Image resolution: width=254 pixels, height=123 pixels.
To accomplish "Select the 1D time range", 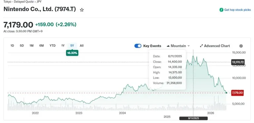I will click(x=12, y=46).
